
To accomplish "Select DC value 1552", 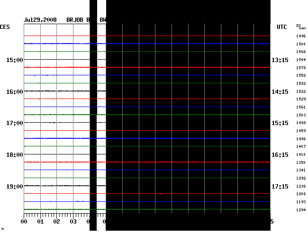I will [301, 75].
